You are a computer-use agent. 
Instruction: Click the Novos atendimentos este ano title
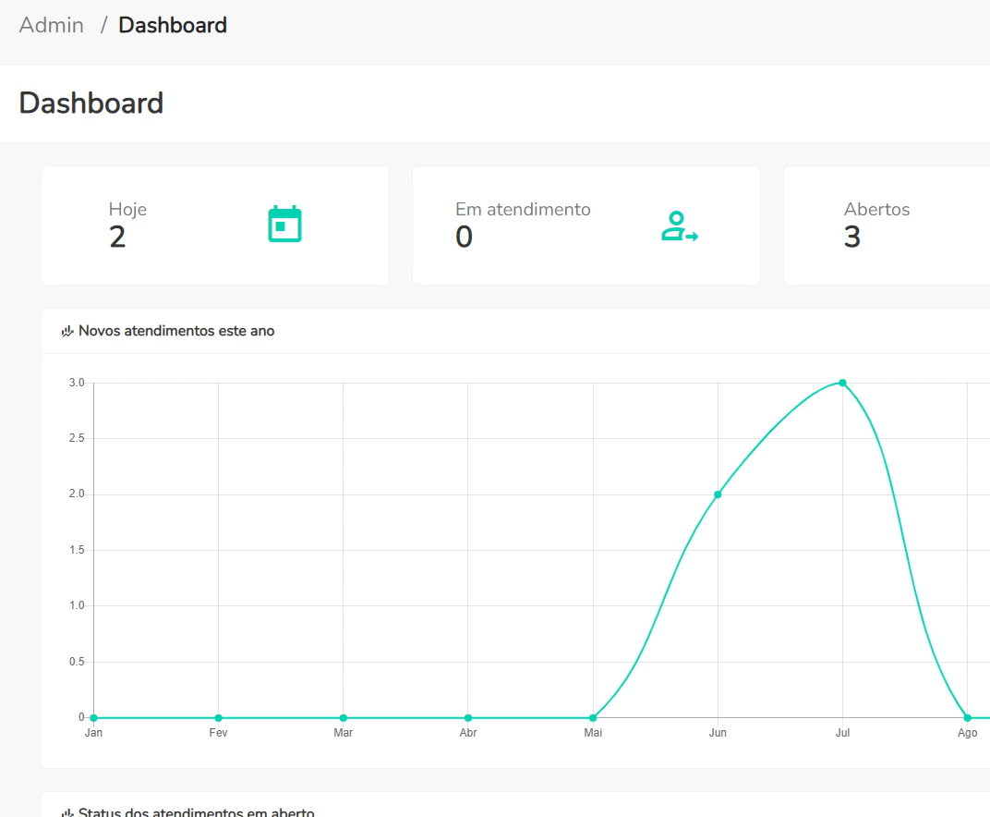pyautogui.click(x=176, y=331)
